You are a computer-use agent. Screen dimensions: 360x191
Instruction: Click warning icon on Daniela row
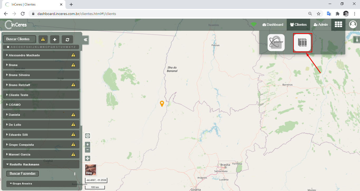coord(73,114)
